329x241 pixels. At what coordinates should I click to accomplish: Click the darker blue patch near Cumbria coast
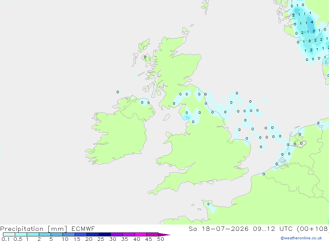186,117
